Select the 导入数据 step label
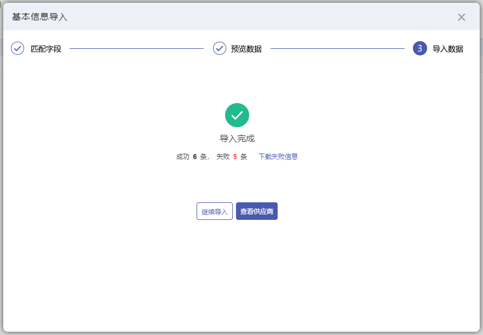This screenshot has width=483, height=335. (x=448, y=49)
